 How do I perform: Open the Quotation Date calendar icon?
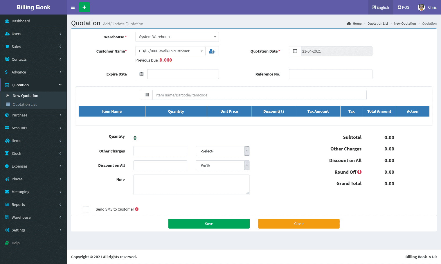[x=295, y=51]
